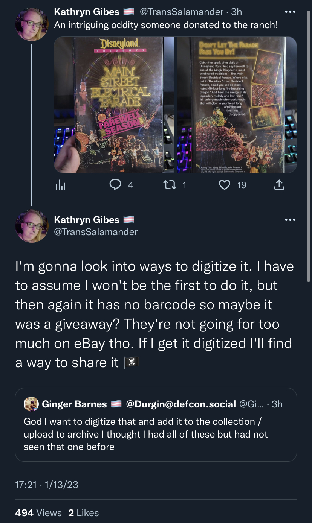Open the quoted Ginger Barnes tweet
This screenshot has height=523, width=312.
156,425
